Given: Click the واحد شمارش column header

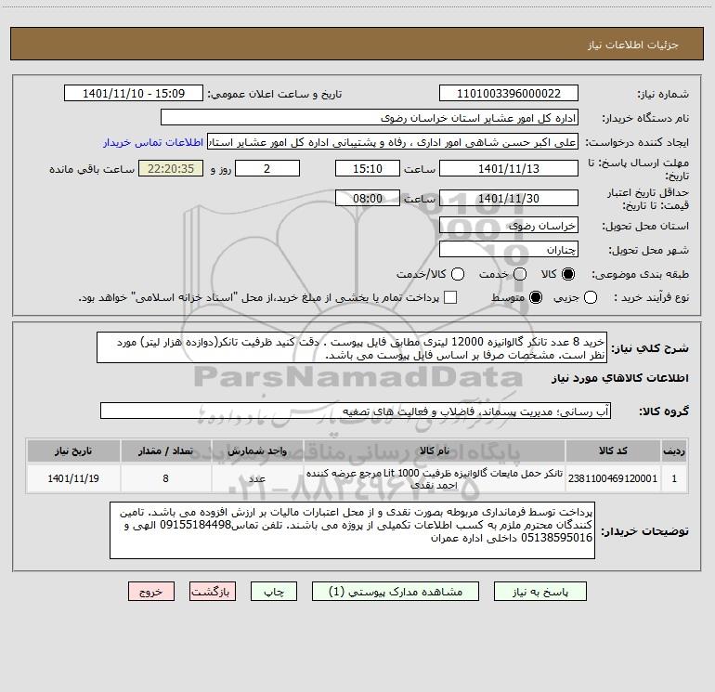Looking at the screenshot, I should (257, 450).
